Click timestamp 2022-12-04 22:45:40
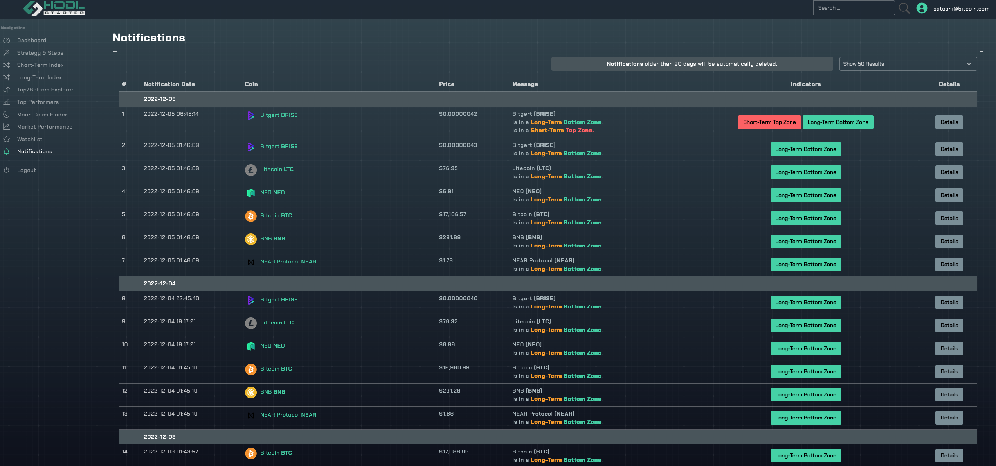 point(171,298)
